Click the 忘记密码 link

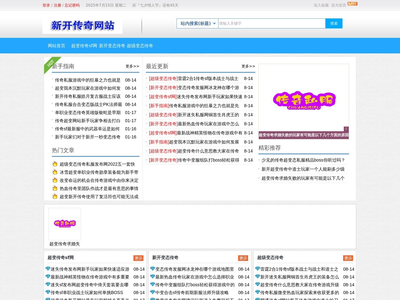(x=72, y=5)
